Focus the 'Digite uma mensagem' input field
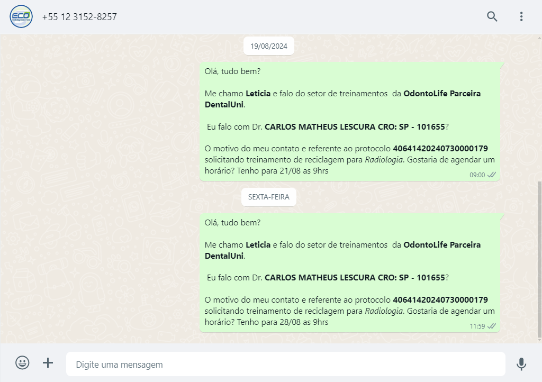The width and height of the screenshot is (542, 382). [285, 364]
